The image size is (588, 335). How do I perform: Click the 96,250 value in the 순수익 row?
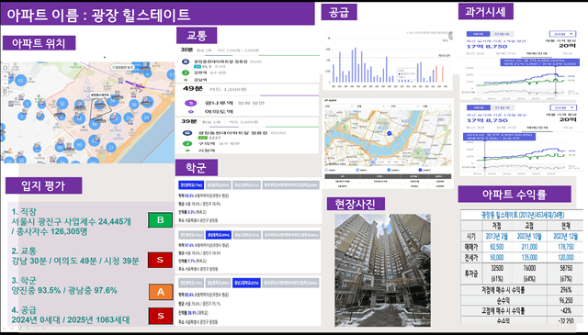[x=566, y=300]
